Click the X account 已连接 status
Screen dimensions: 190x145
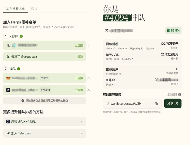(79, 46)
